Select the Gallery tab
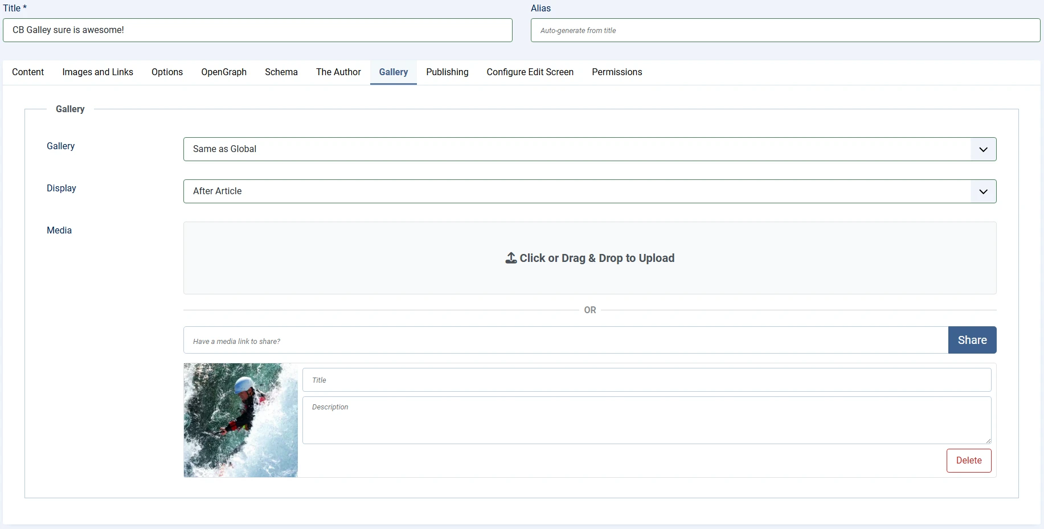The height and width of the screenshot is (529, 1044). click(x=394, y=72)
